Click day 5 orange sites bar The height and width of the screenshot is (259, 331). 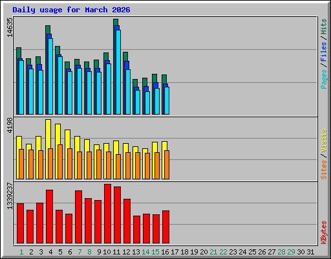pos(60,162)
